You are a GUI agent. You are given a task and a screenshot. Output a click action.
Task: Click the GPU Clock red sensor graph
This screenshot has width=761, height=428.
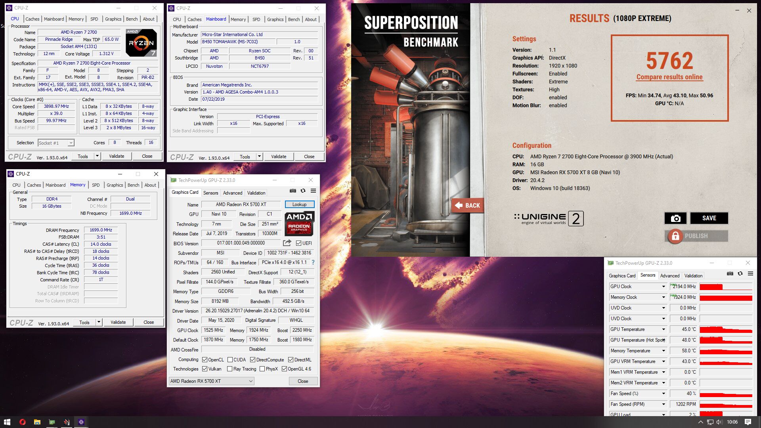[726, 287]
